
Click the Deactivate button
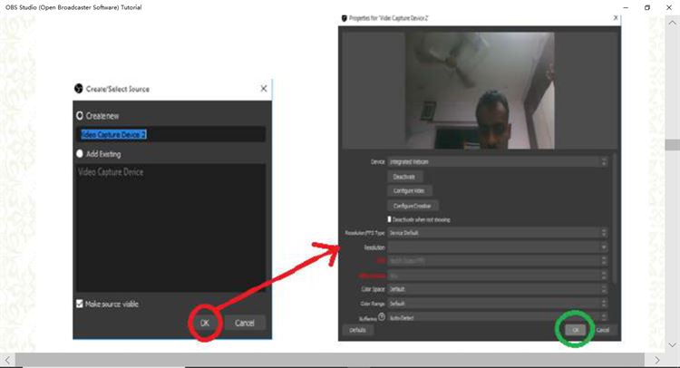[404, 177]
